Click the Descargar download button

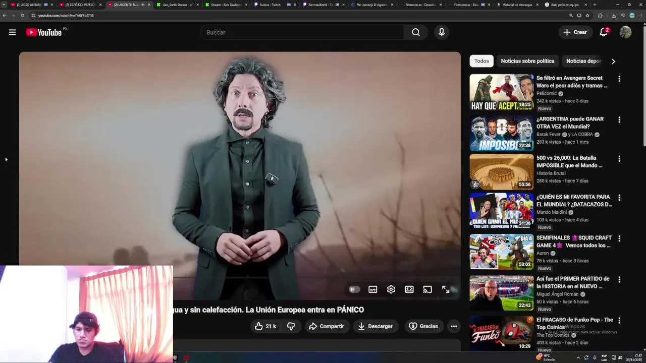[x=375, y=326]
